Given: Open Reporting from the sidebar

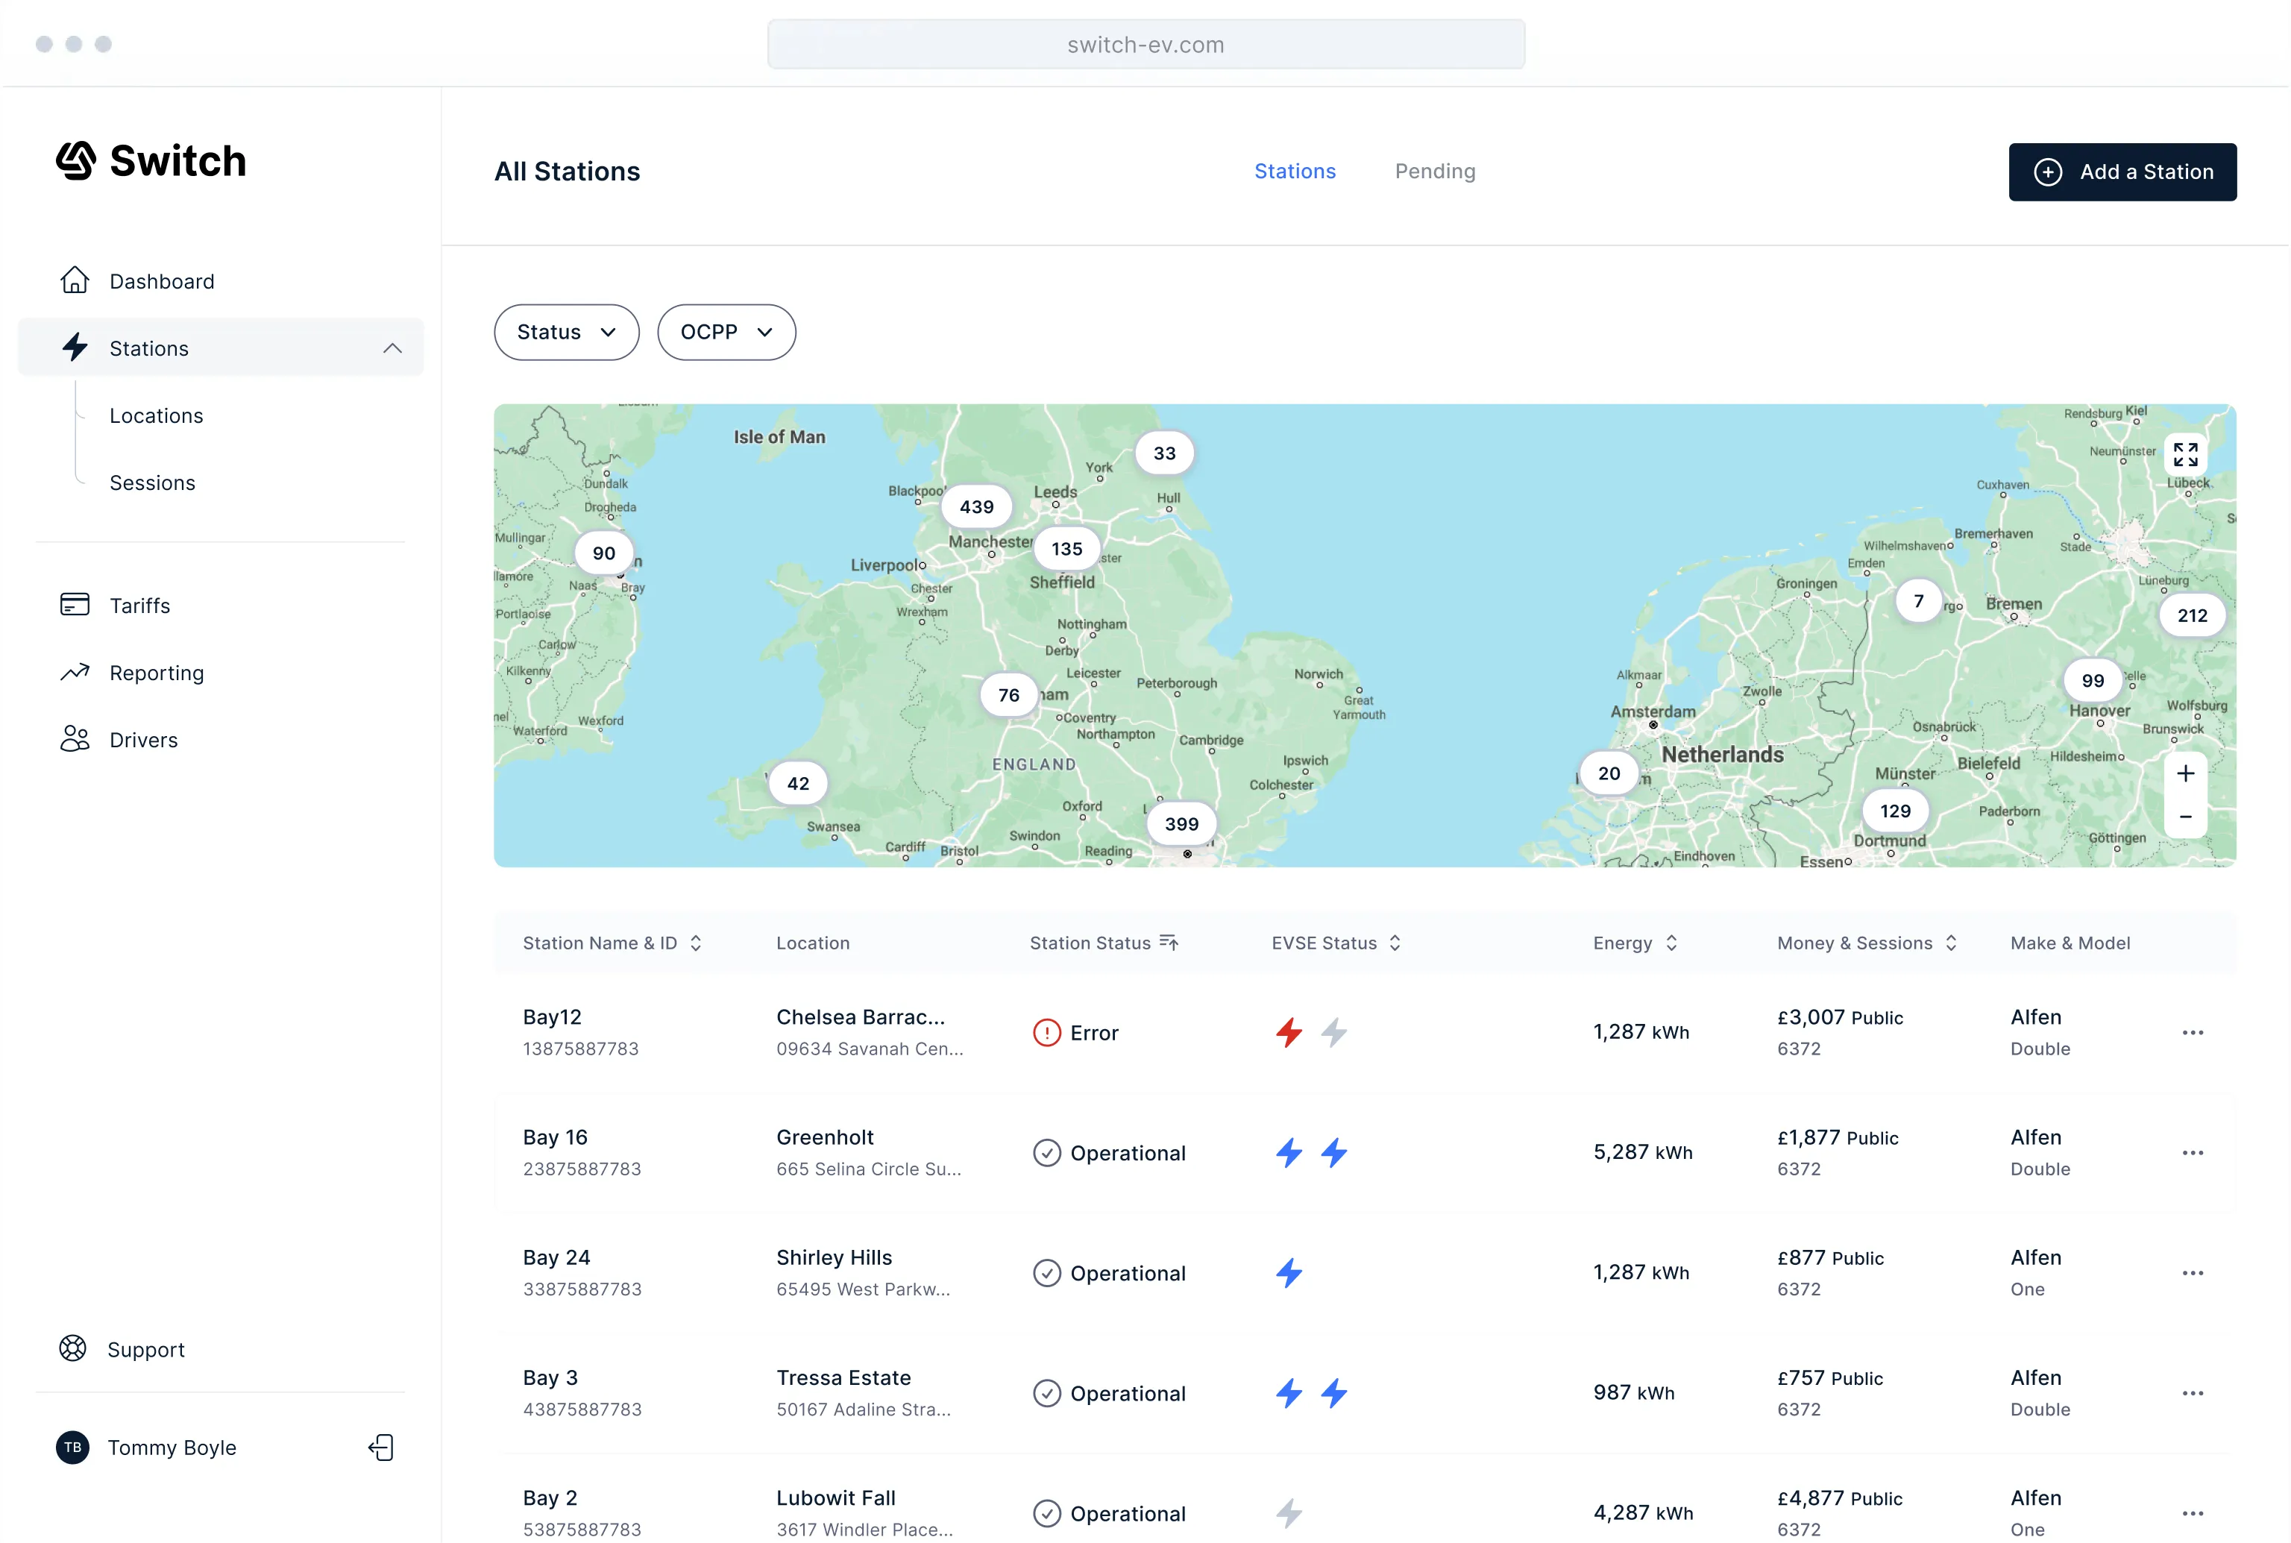Looking at the screenshot, I should (x=155, y=673).
